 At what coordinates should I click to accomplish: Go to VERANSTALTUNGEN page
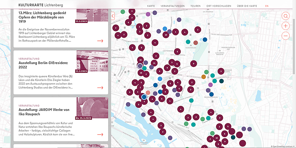coord(172,6)
